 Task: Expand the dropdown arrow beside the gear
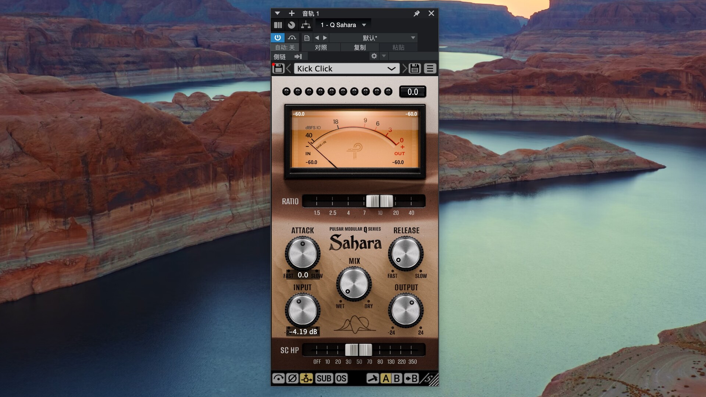click(x=384, y=56)
